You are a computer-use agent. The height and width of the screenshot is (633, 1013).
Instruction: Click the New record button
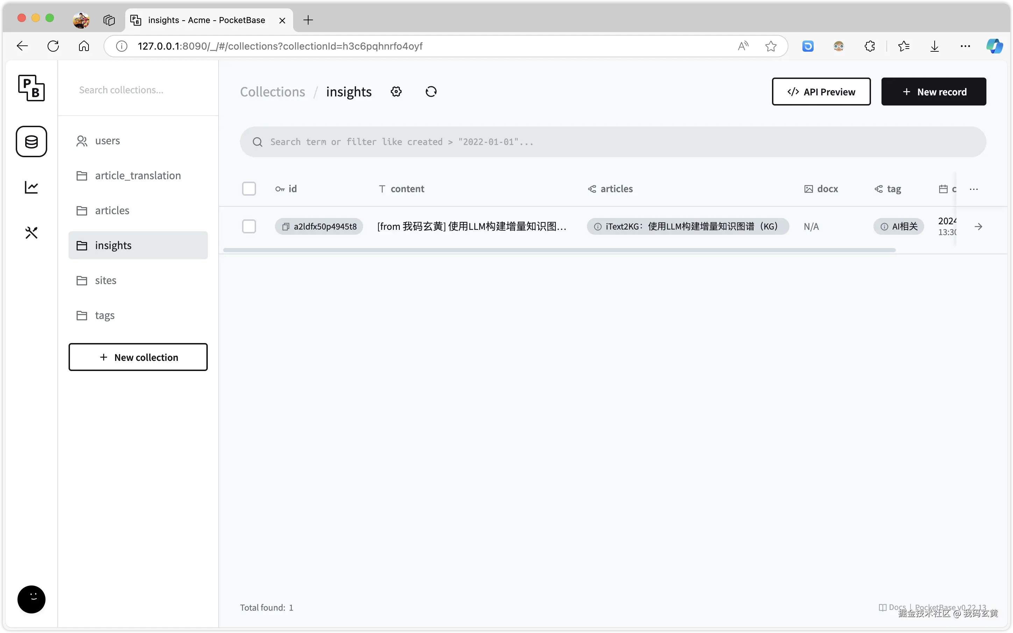933,92
